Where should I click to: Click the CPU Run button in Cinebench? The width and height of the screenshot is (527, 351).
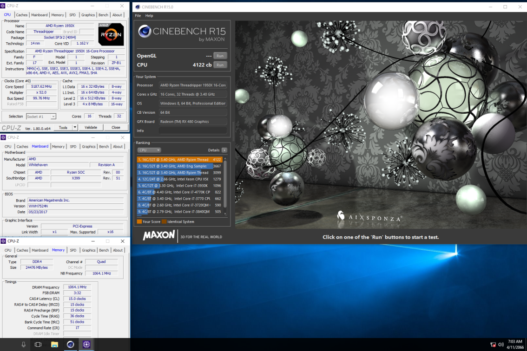220,65
